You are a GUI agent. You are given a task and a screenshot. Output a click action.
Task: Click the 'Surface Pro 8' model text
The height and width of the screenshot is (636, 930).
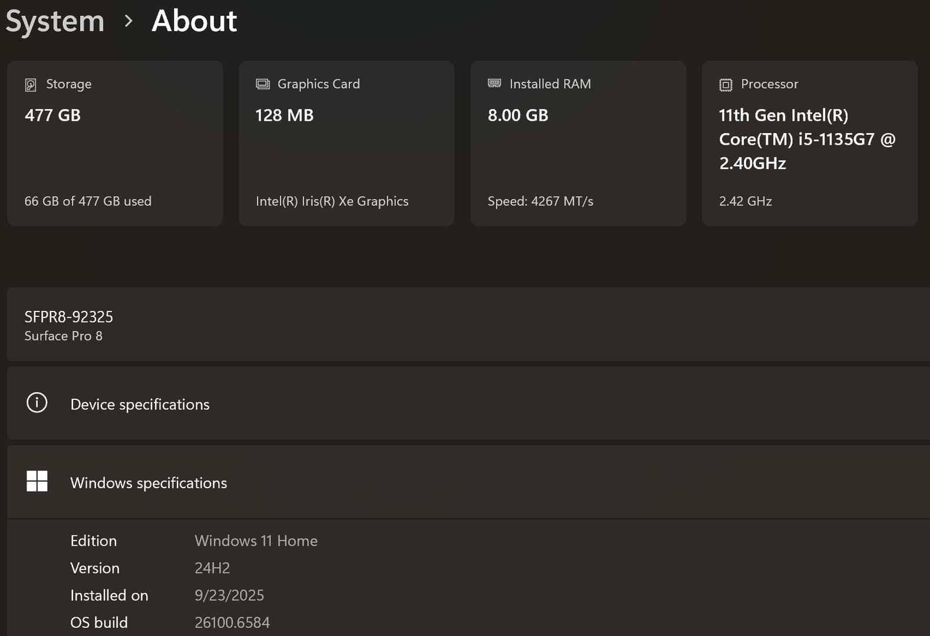point(64,336)
